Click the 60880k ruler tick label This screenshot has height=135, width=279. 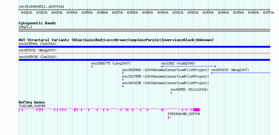point(133,12)
